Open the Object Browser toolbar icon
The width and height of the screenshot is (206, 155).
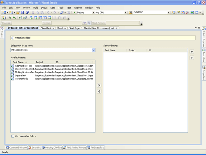point(183,13)
